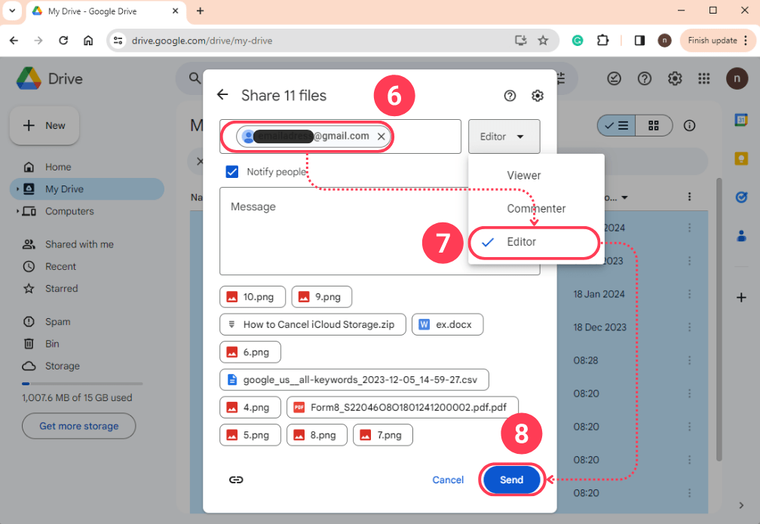760x524 pixels.
Task: Click the copy link icon
Action: click(x=236, y=480)
